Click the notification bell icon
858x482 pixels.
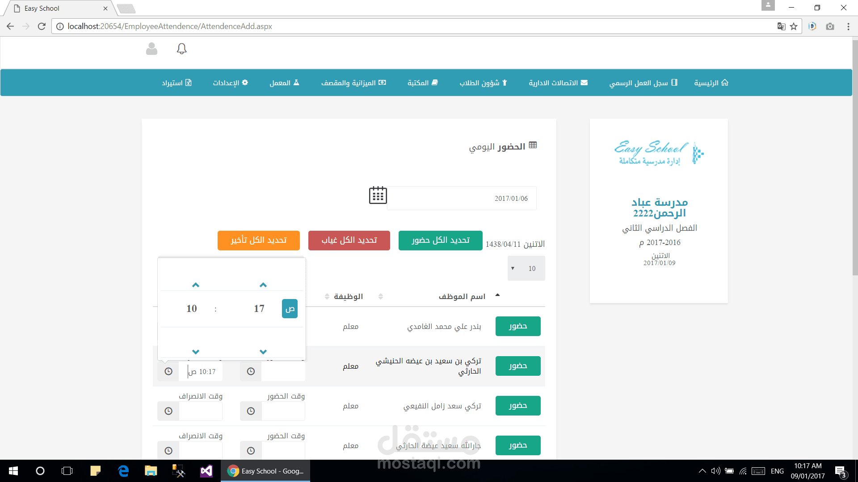click(x=181, y=49)
